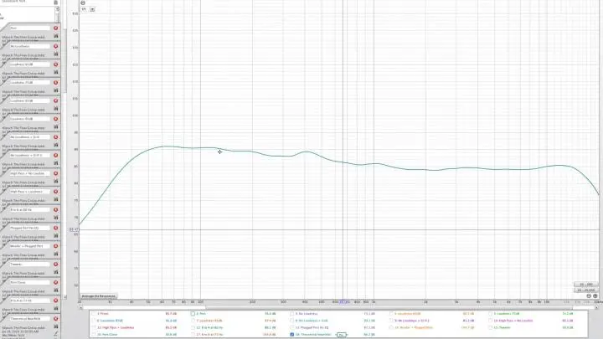Viewport: 603px width, 339px height.
Task: Click the Average the Responses button
Action: tap(99, 296)
